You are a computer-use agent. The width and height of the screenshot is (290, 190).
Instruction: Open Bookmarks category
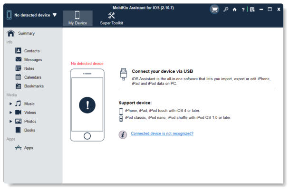[x=34, y=86]
